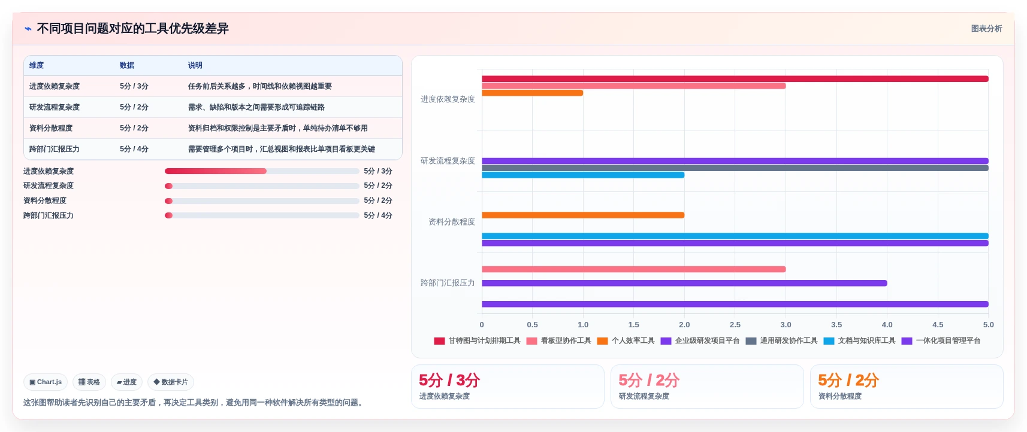The image size is (1027, 432).
Task: Open the red 5分 / 3分 data card
Action: pyautogui.click(x=508, y=387)
